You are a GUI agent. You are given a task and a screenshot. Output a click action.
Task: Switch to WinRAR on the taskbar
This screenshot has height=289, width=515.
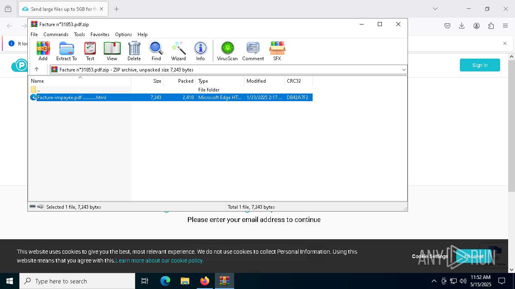(x=225, y=281)
